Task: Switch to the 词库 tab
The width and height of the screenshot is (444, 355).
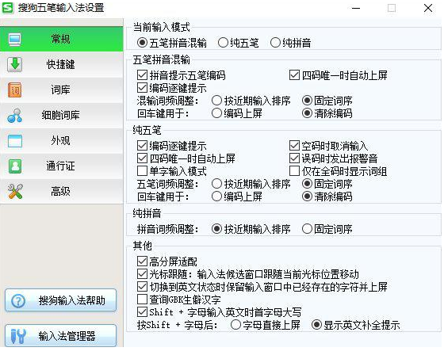Action: pos(62,90)
